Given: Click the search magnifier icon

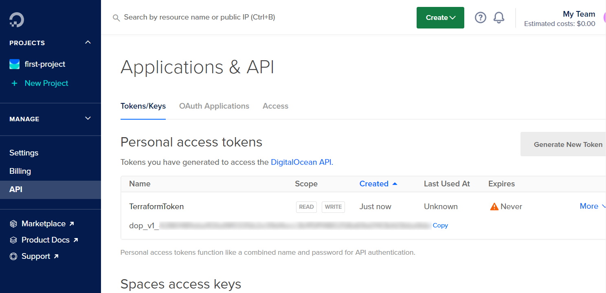Looking at the screenshot, I should click(x=116, y=18).
